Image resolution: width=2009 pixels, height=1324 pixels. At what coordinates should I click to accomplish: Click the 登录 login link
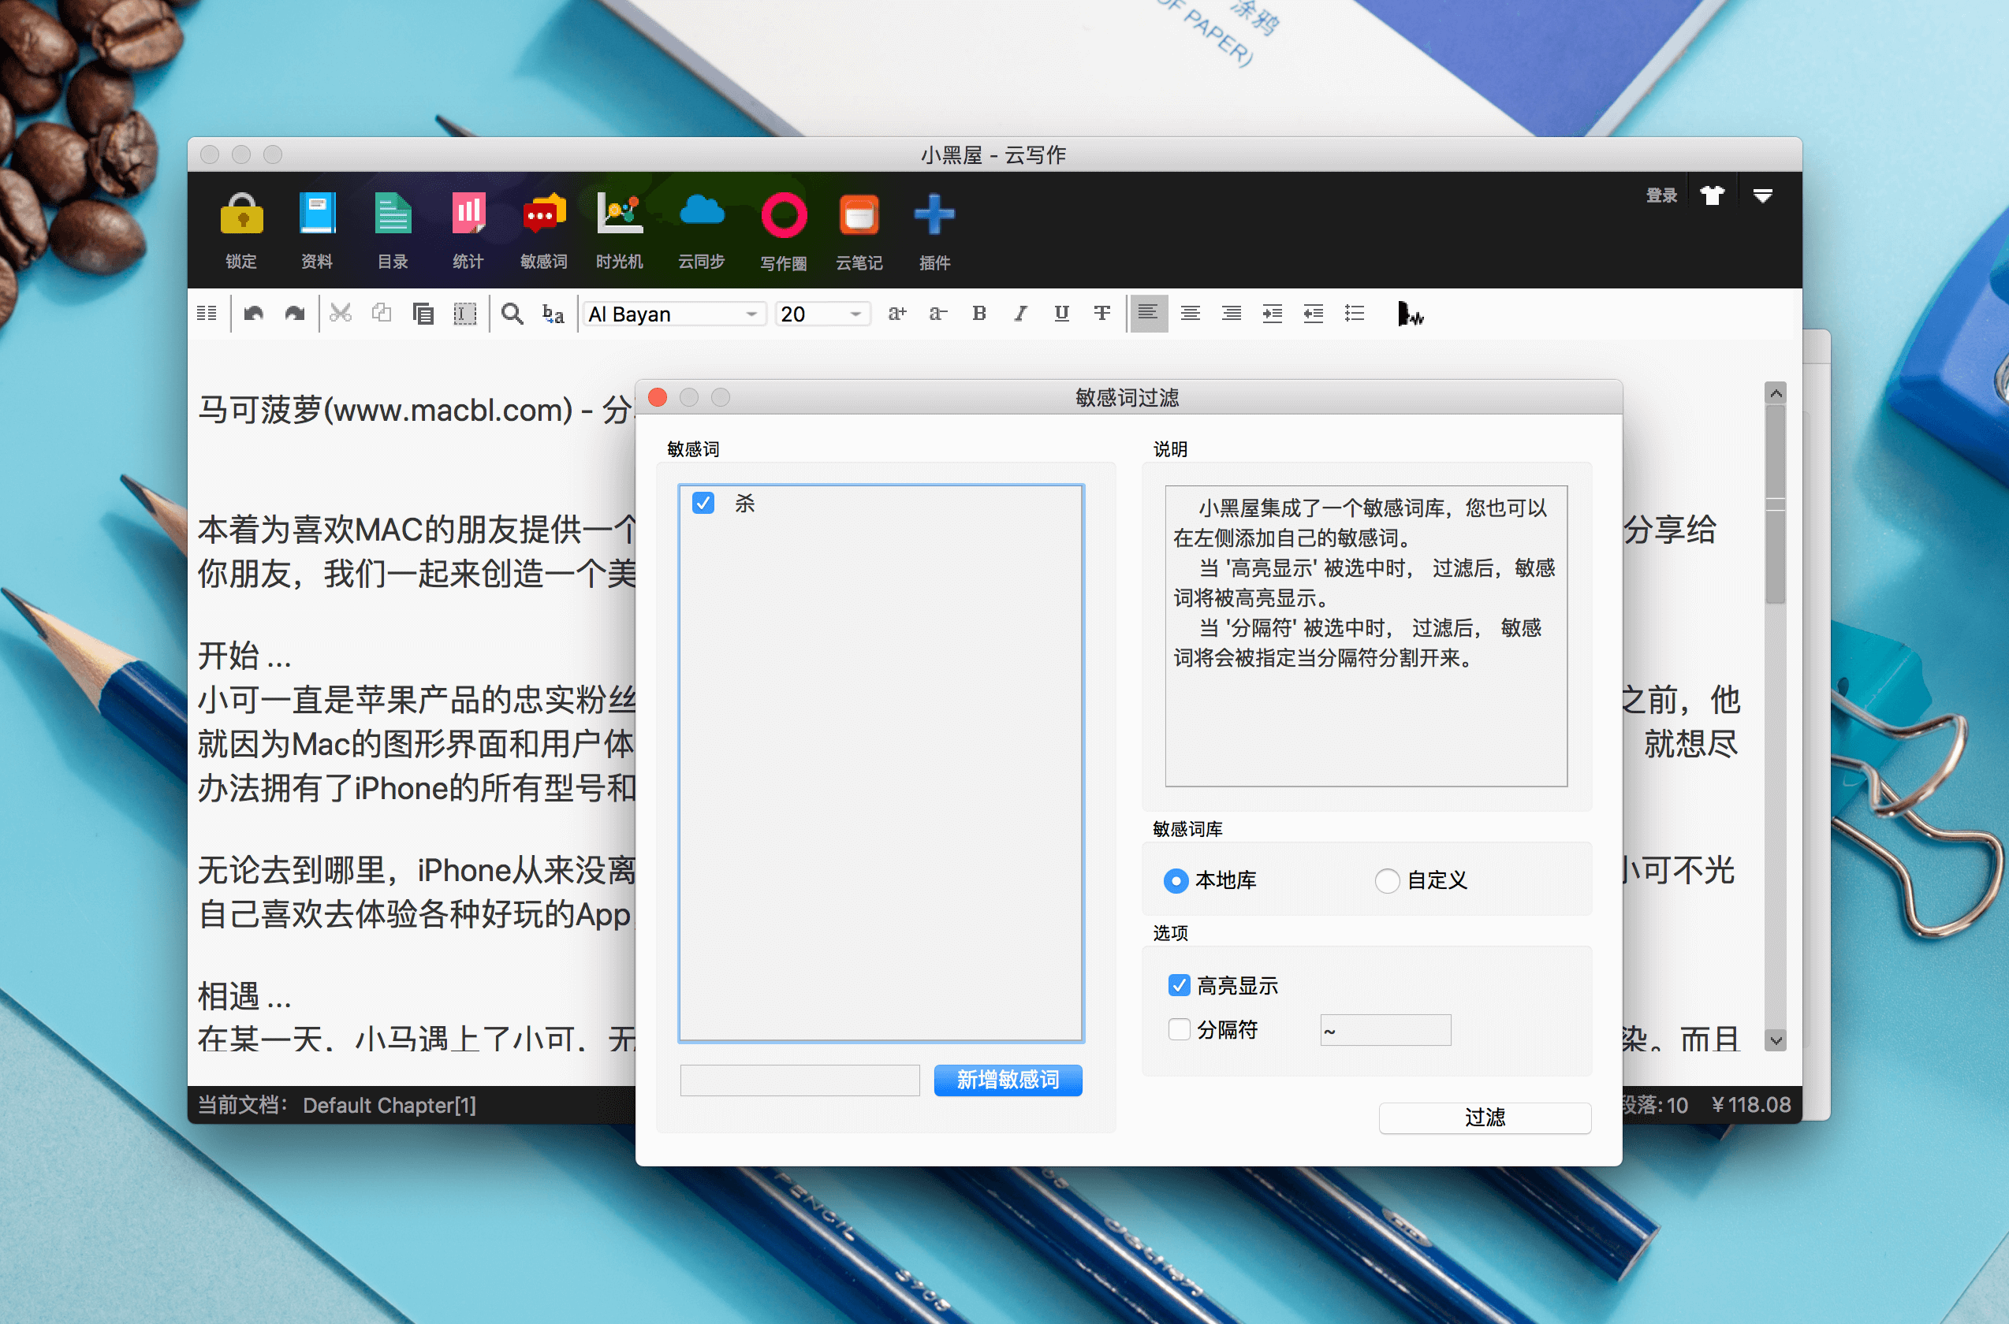tap(1661, 196)
